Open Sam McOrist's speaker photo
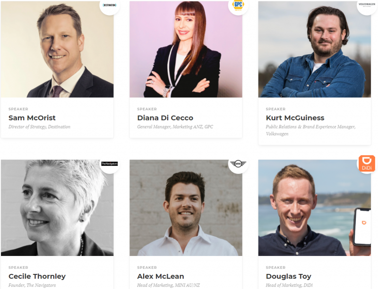Screen dimensions: 378x289 click(x=57, y=50)
